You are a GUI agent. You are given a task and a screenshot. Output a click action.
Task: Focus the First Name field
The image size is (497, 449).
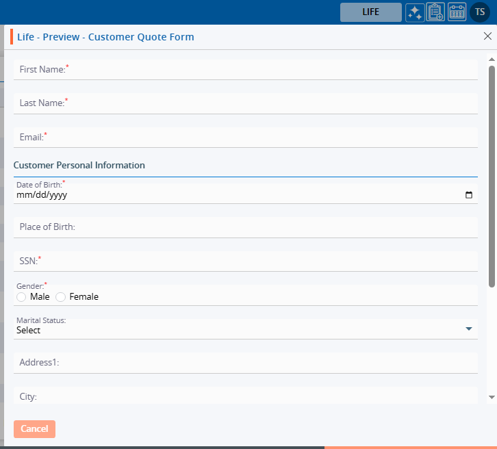point(245,70)
